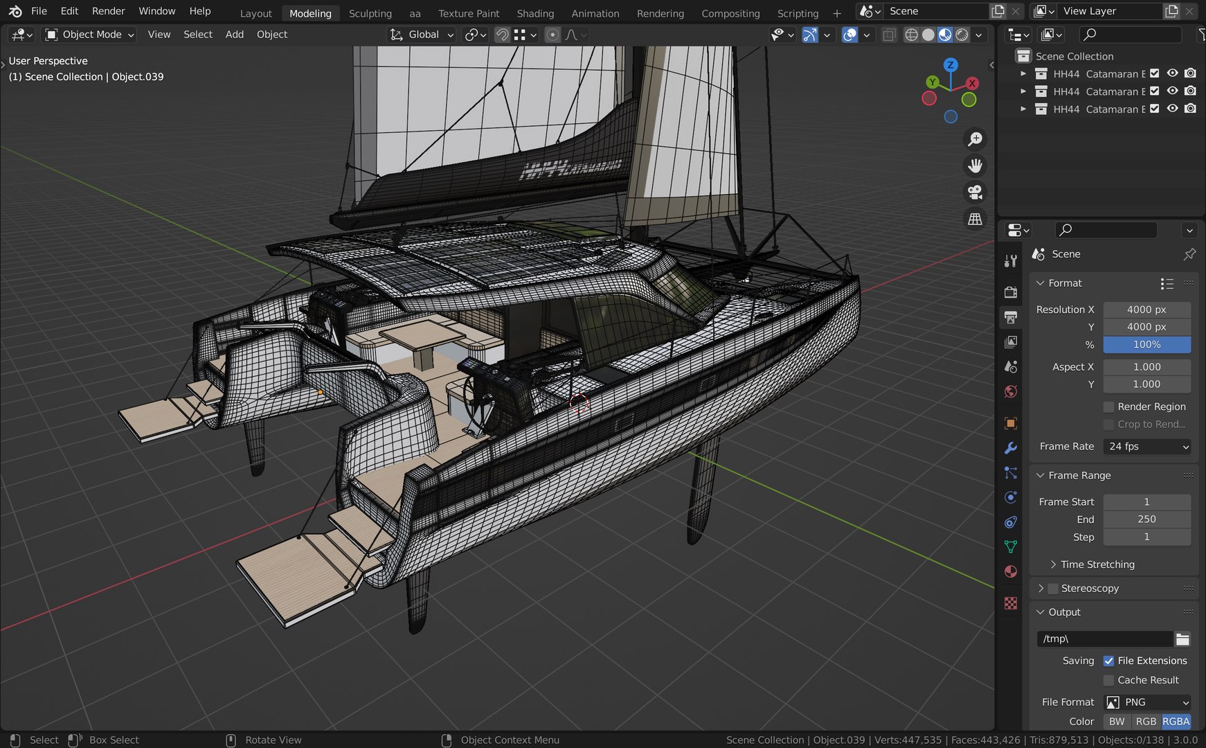1206x748 pixels.
Task: Open File menu
Action: click(x=39, y=11)
